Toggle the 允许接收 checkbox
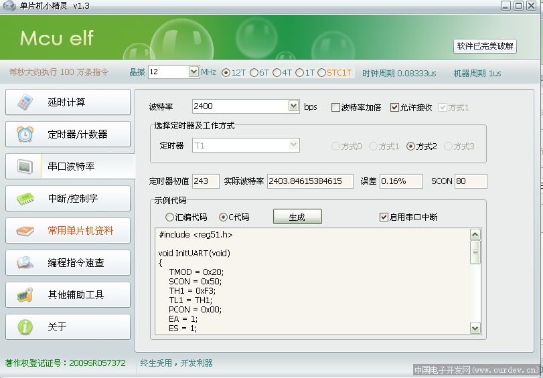543x378 pixels. click(x=394, y=107)
